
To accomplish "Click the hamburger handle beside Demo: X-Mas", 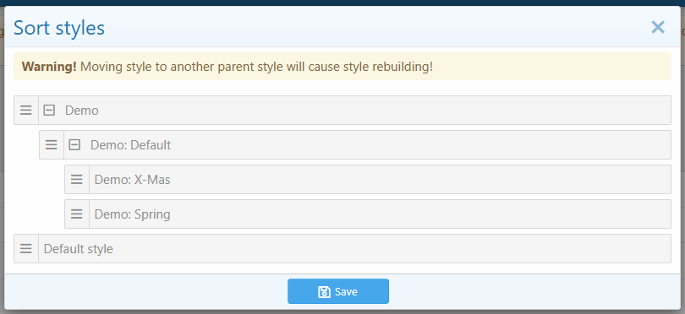I will [x=77, y=179].
